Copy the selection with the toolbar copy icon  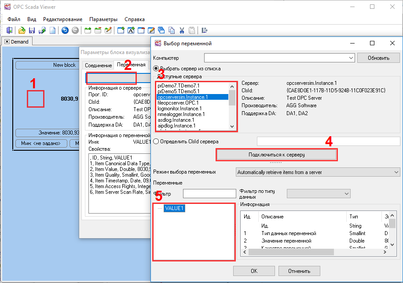(x=172, y=30)
